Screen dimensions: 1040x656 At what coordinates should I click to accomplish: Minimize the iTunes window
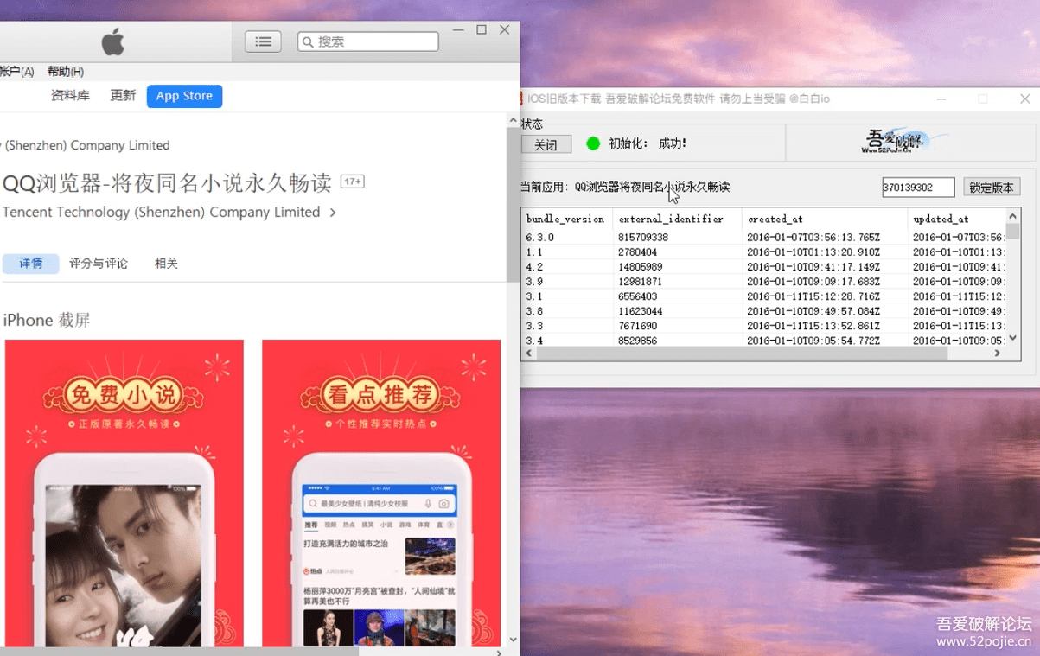coord(458,30)
